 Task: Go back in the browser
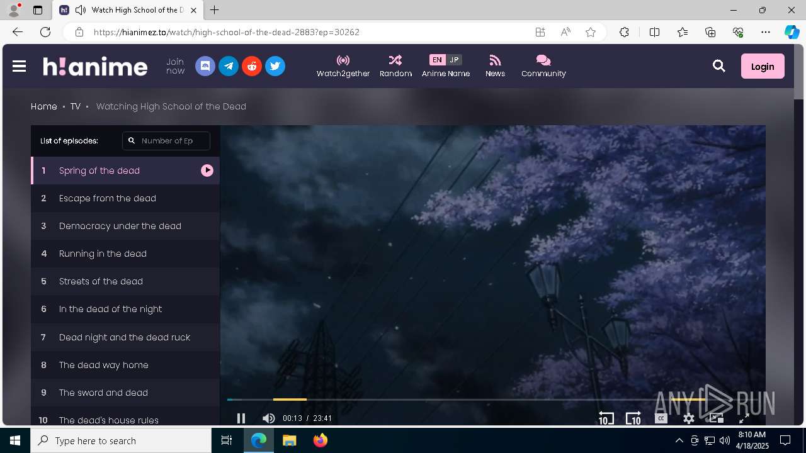click(x=17, y=32)
